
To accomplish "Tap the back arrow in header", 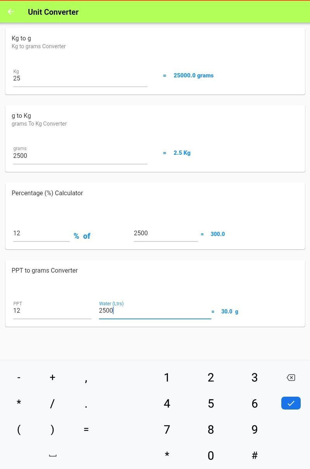I will click(11, 12).
